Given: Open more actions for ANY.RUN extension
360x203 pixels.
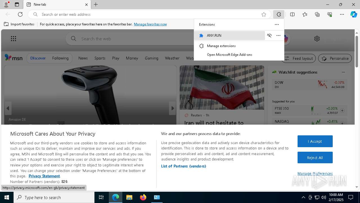Looking at the screenshot, I should click(278, 36).
